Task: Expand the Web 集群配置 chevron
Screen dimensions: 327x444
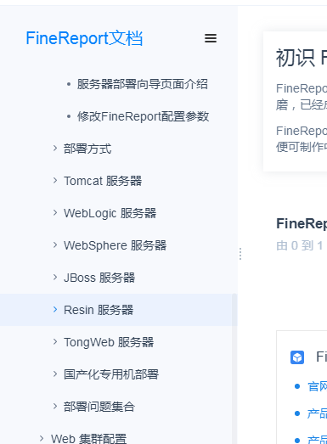Action: [42, 439]
